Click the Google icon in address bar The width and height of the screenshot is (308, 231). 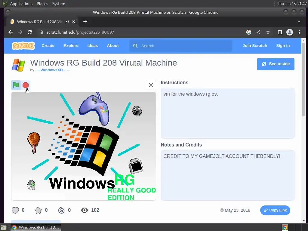[249, 32]
